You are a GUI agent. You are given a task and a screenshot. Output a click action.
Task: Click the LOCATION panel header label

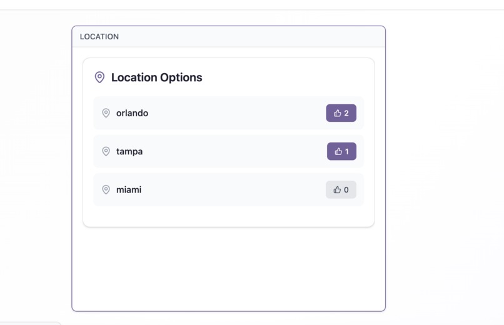click(99, 37)
